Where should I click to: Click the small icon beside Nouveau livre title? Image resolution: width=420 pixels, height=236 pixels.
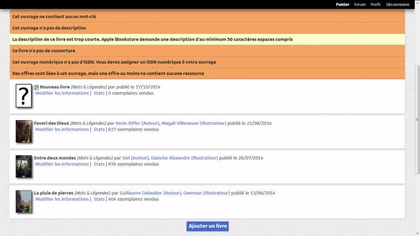pyautogui.click(x=37, y=88)
